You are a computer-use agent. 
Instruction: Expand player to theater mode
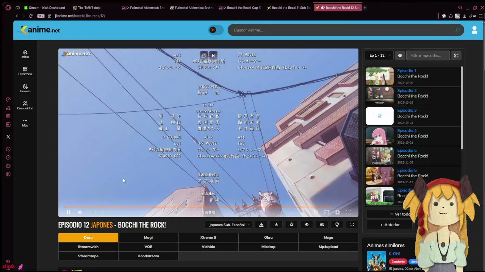[352, 225]
